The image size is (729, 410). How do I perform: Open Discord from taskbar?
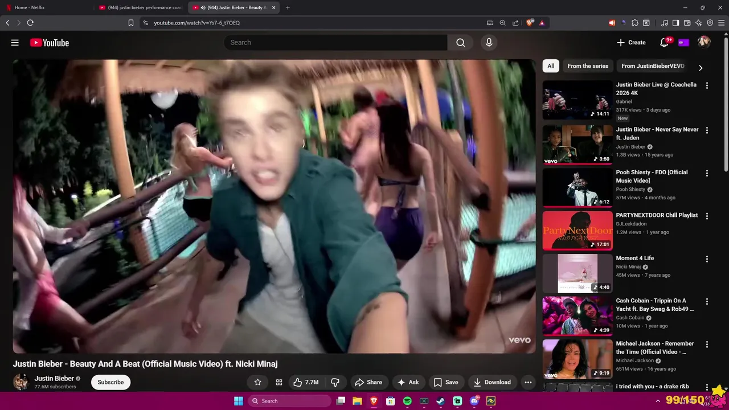474,401
